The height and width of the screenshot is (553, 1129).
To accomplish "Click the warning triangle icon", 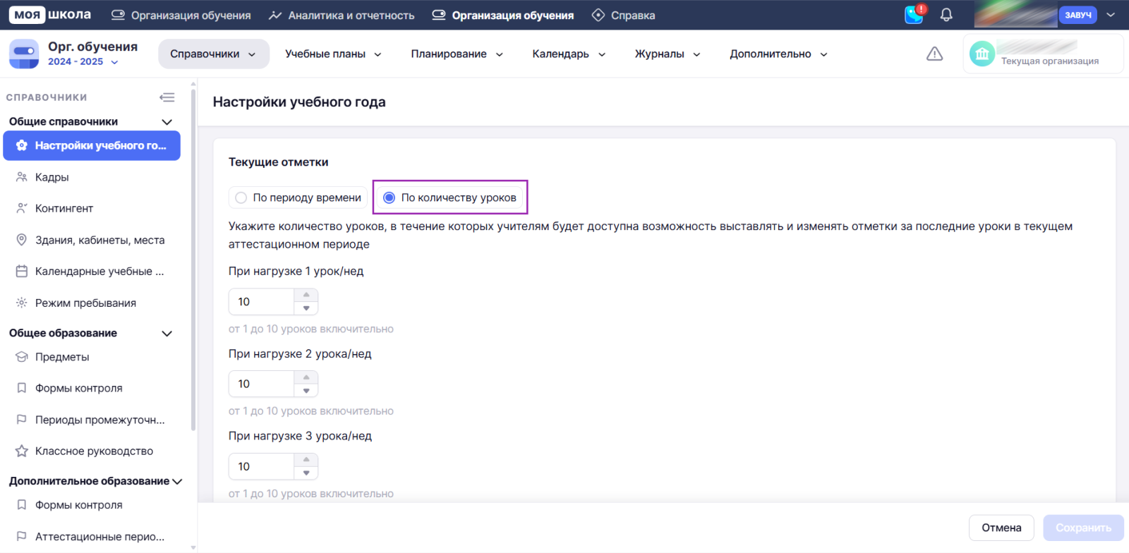I will point(934,54).
